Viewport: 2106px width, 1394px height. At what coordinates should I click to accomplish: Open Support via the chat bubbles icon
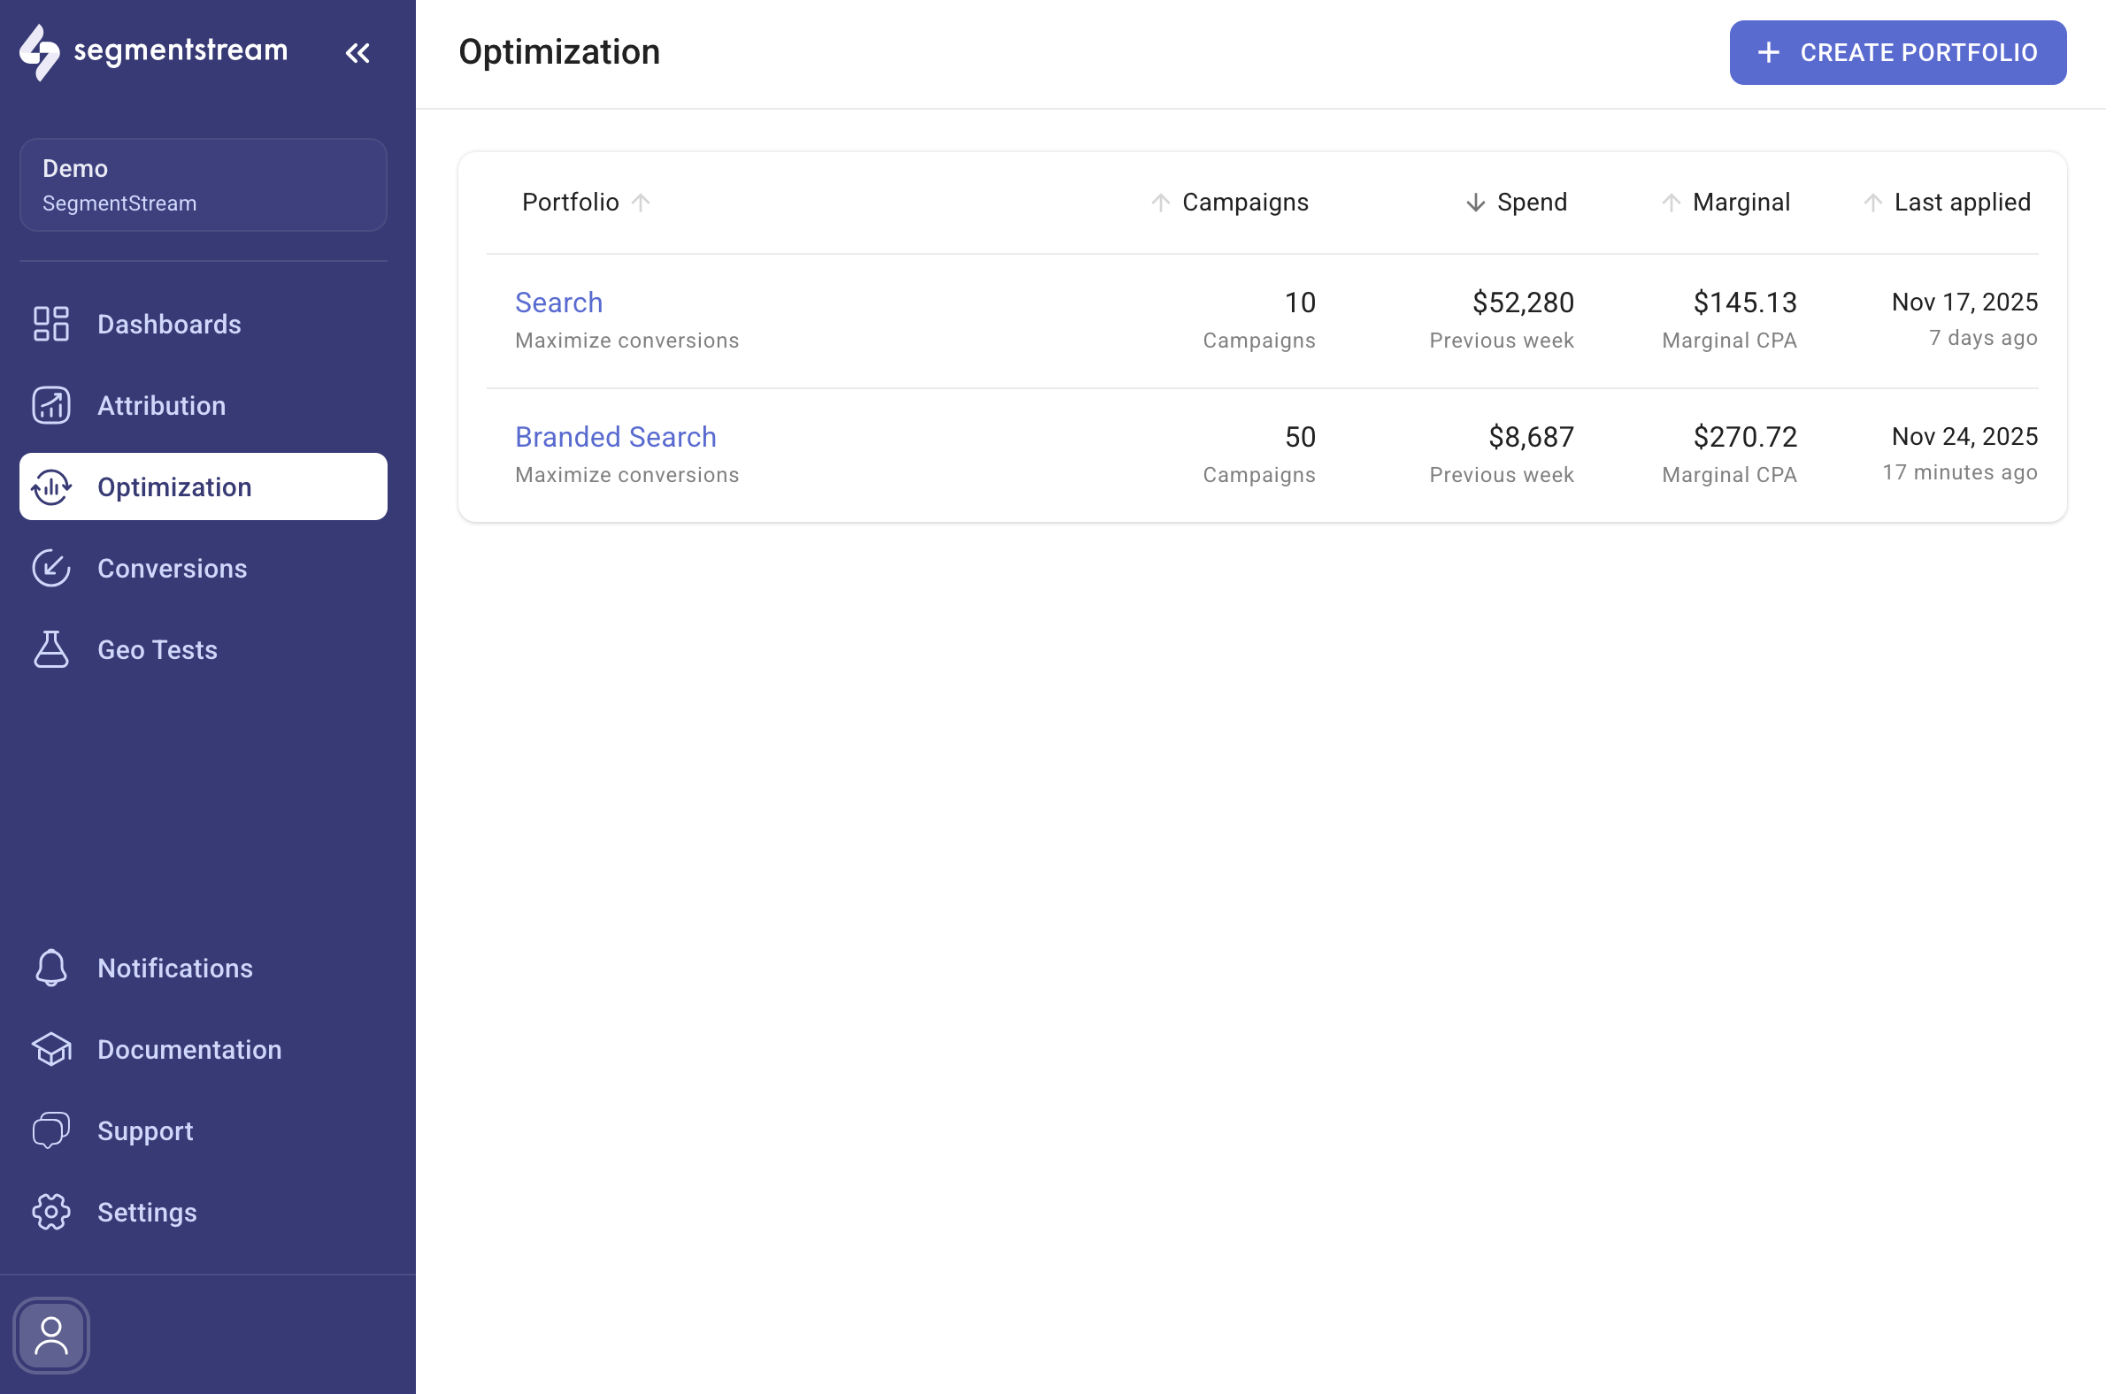tap(50, 1130)
